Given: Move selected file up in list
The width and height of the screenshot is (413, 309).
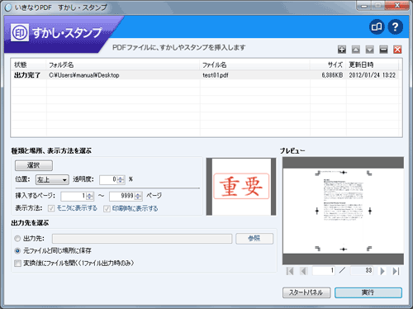Looking at the screenshot, I should (x=356, y=50).
